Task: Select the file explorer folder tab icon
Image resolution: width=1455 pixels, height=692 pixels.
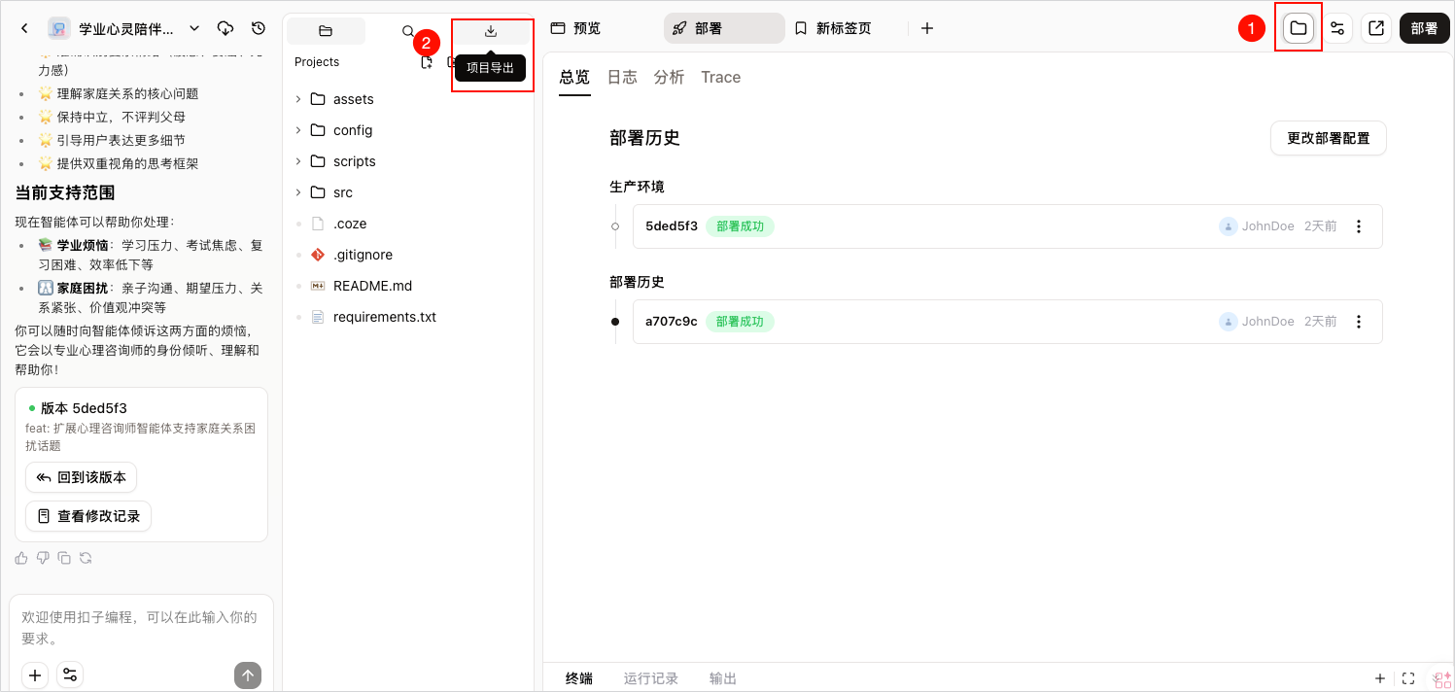Action: point(326,31)
